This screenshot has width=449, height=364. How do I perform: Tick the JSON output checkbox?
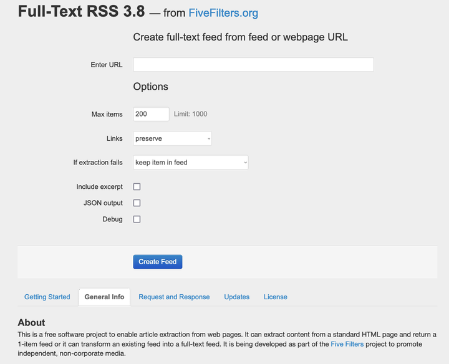click(x=137, y=203)
